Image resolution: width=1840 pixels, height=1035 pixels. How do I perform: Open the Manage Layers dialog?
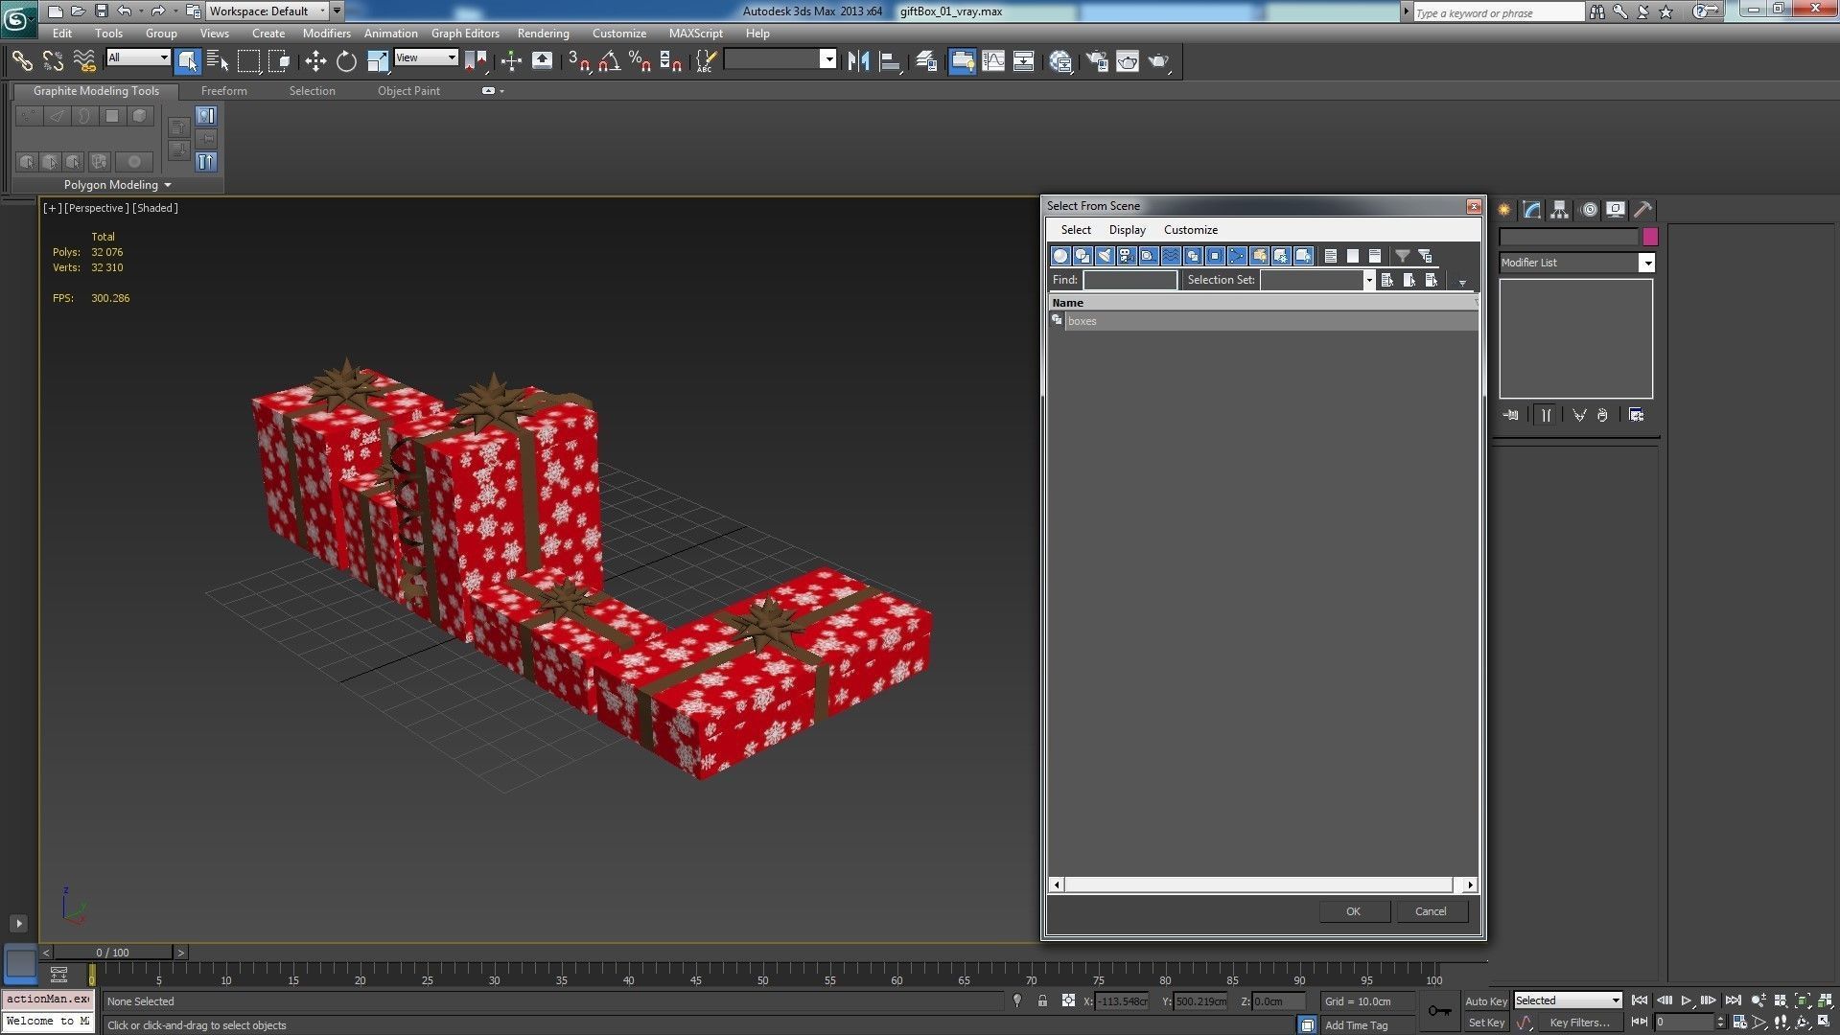point(925,61)
